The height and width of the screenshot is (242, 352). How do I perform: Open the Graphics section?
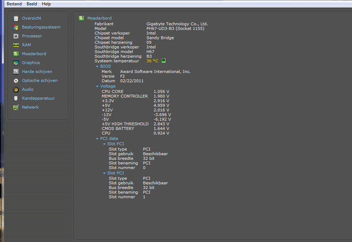(31, 63)
